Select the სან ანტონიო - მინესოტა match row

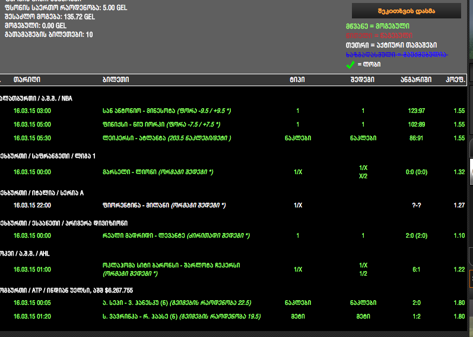click(x=233, y=111)
